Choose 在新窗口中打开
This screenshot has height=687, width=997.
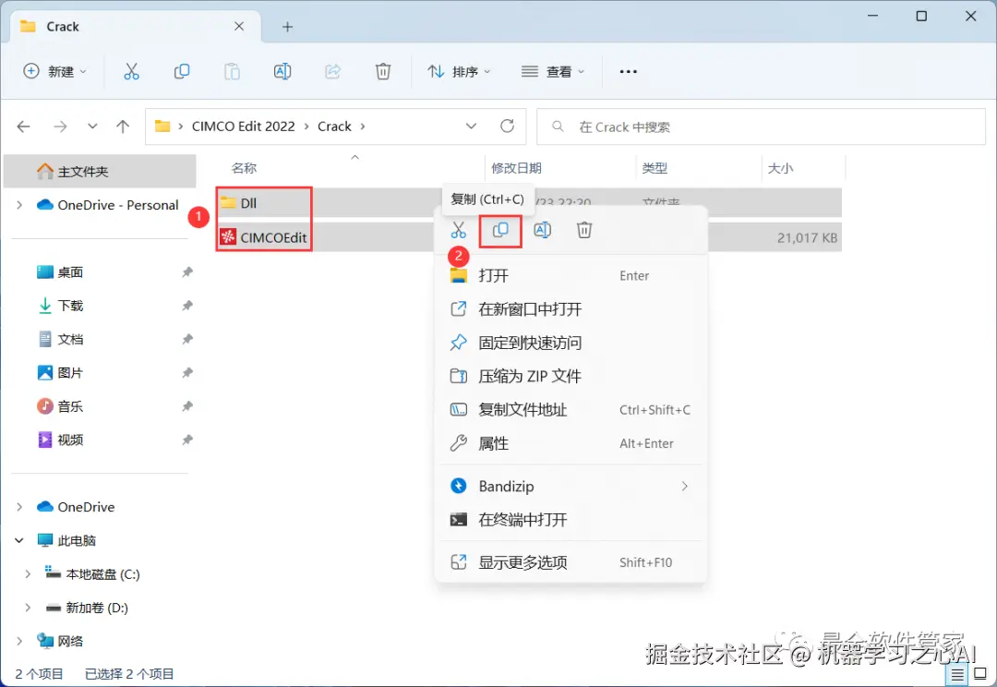571,309
